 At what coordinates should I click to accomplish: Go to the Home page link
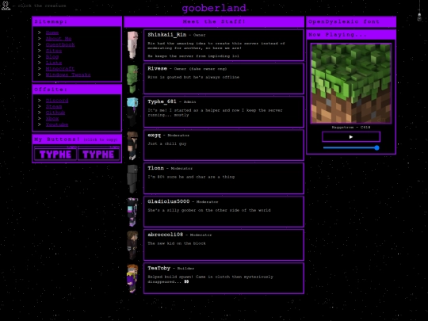point(52,32)
